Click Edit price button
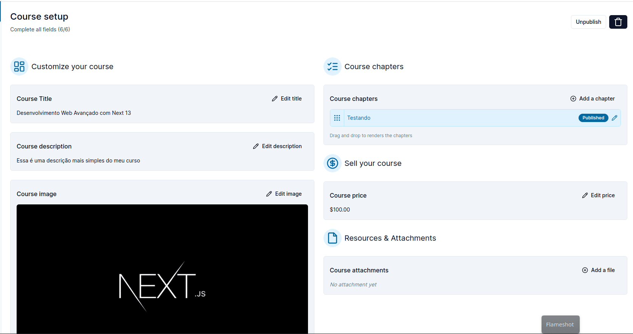 598,195
